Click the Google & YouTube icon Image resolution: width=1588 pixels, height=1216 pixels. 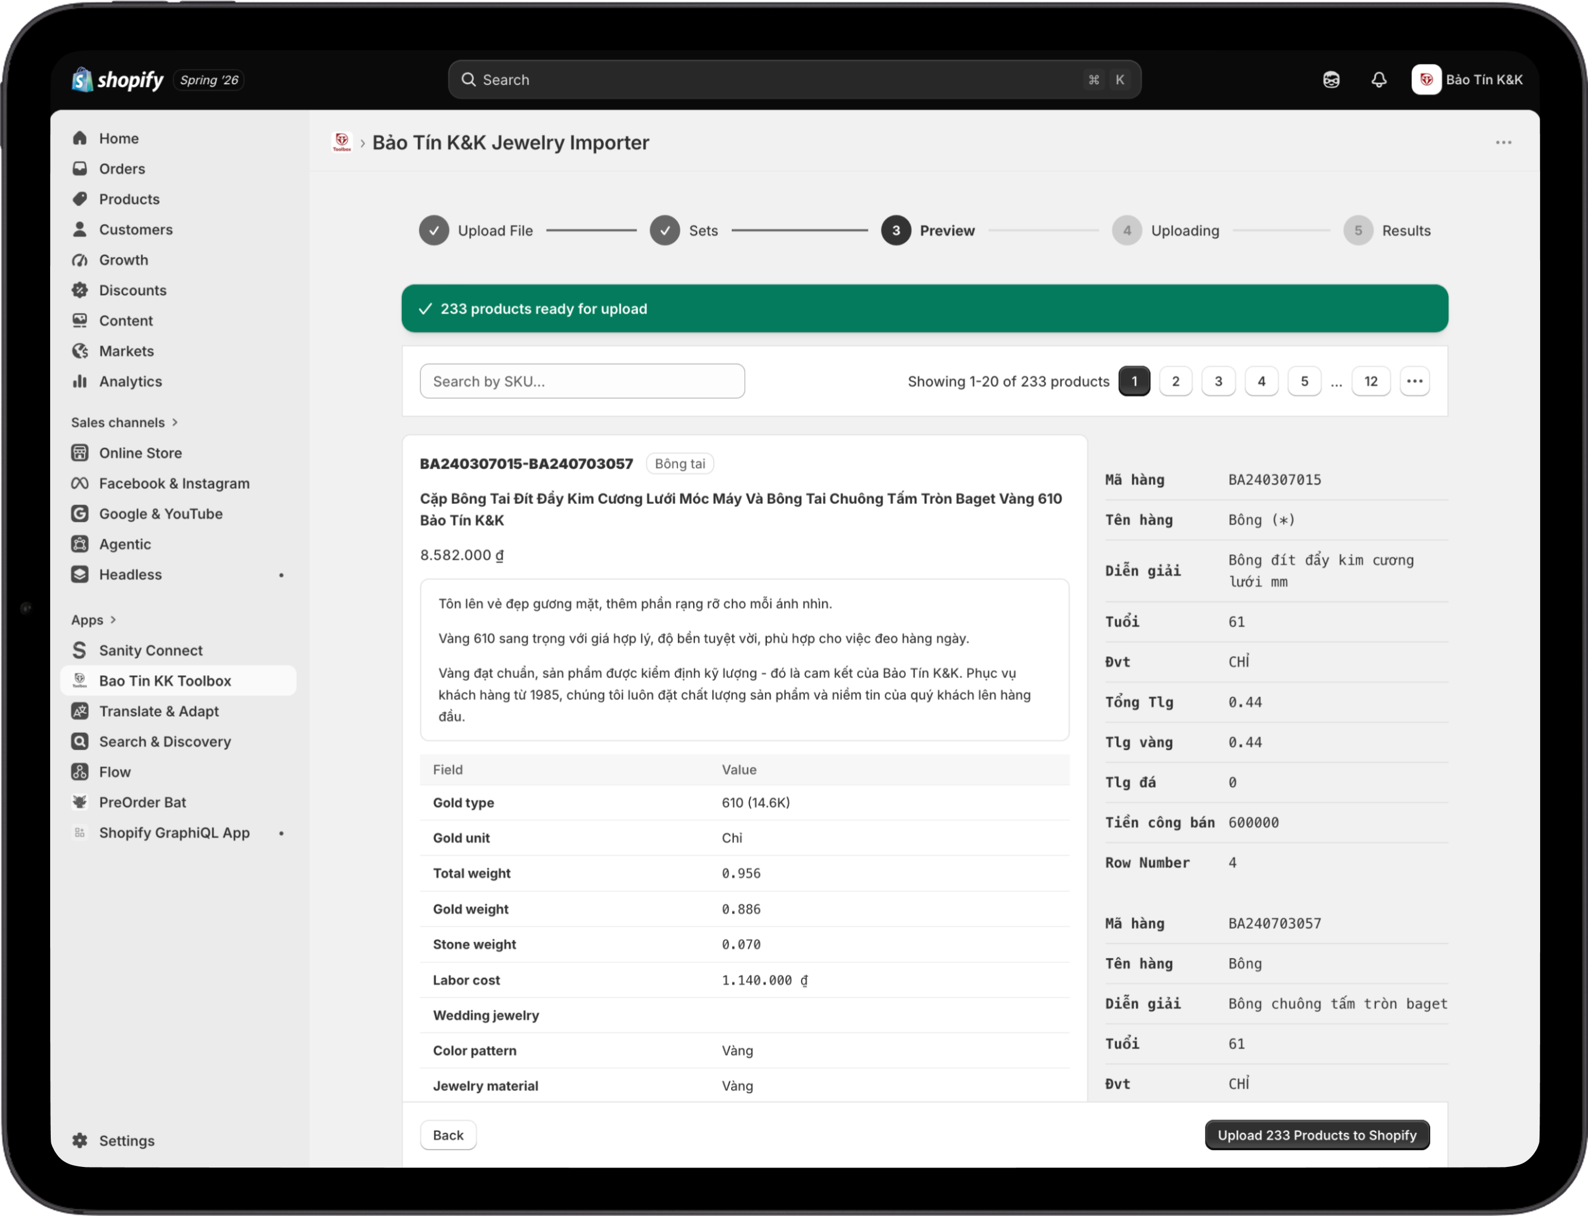coord(80,514)
